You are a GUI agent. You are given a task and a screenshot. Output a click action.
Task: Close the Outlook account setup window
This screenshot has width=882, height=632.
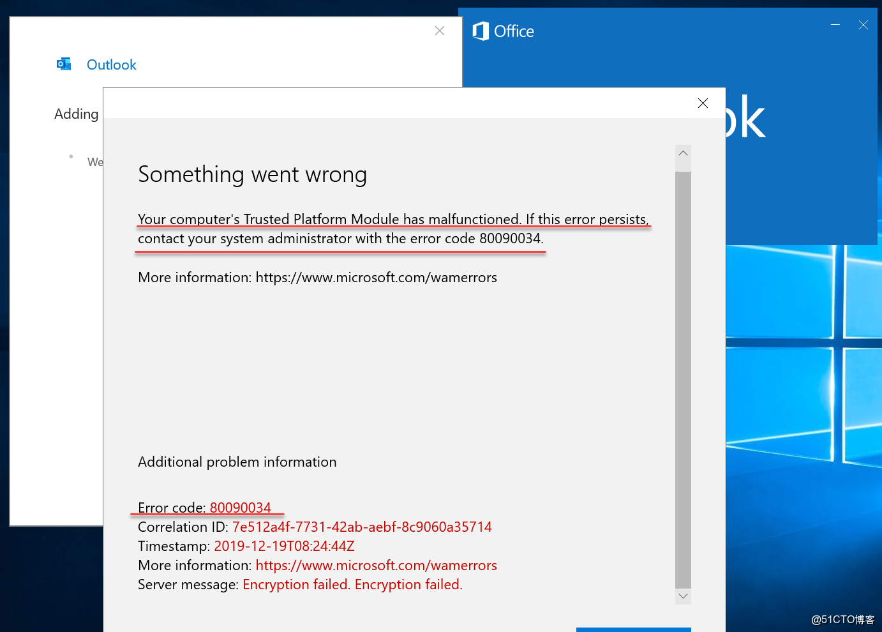pyautogui.click(x=439, y=31)
